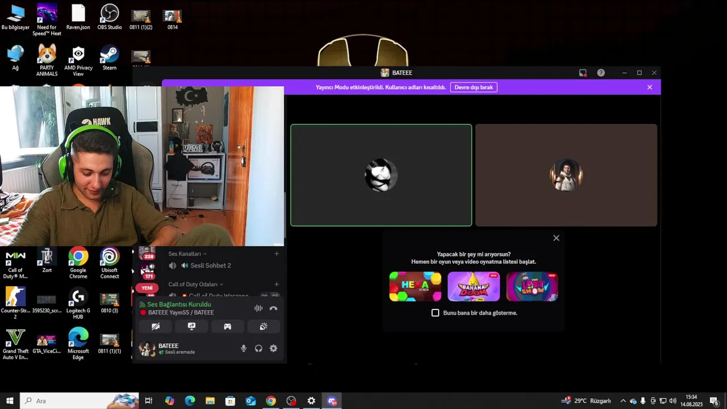The image size is (727, 409).
Task: Select the Logitech G HUB shortcut
Action: (78, 304)
